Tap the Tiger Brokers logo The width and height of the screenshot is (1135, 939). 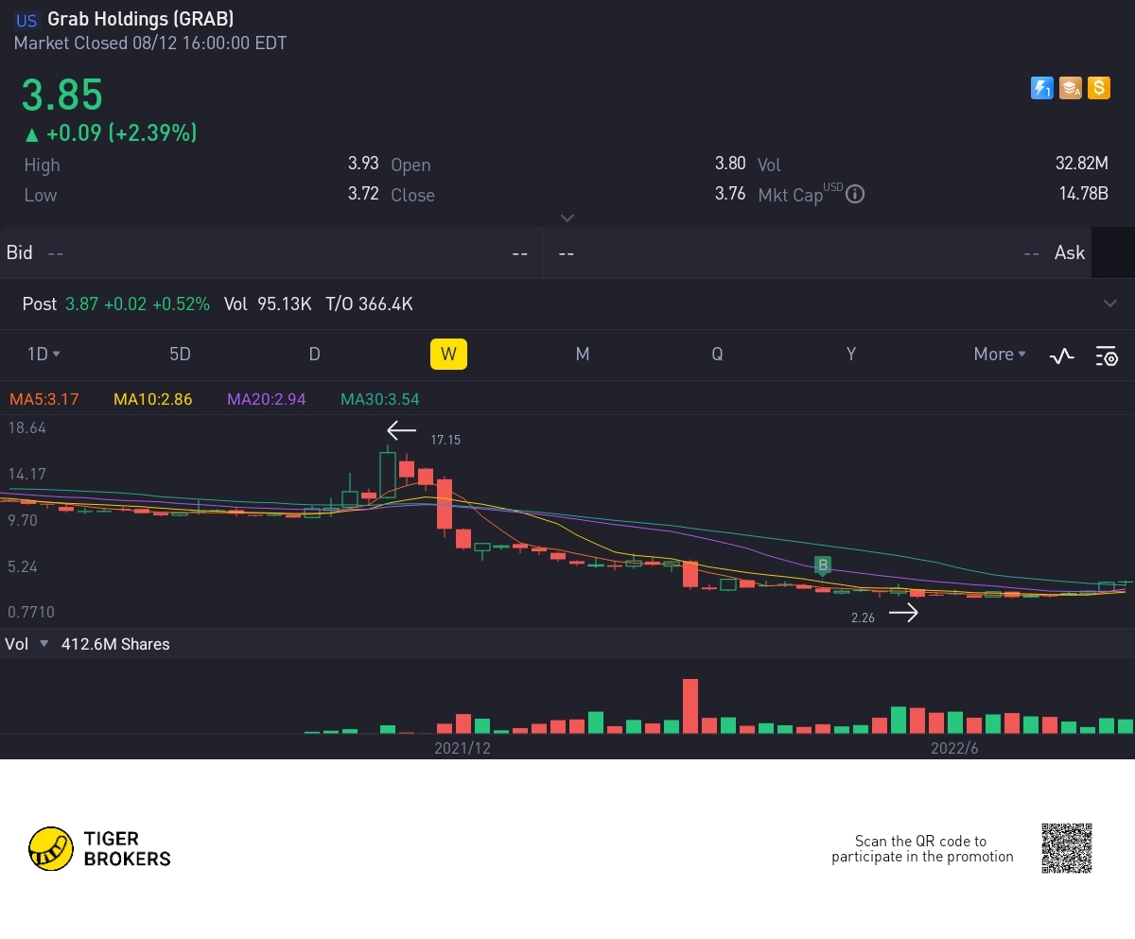(x=99, y=848)
